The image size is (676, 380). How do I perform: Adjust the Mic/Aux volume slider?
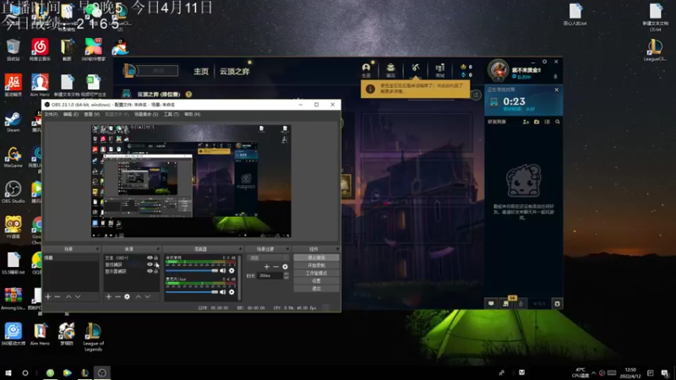point(192,292)
